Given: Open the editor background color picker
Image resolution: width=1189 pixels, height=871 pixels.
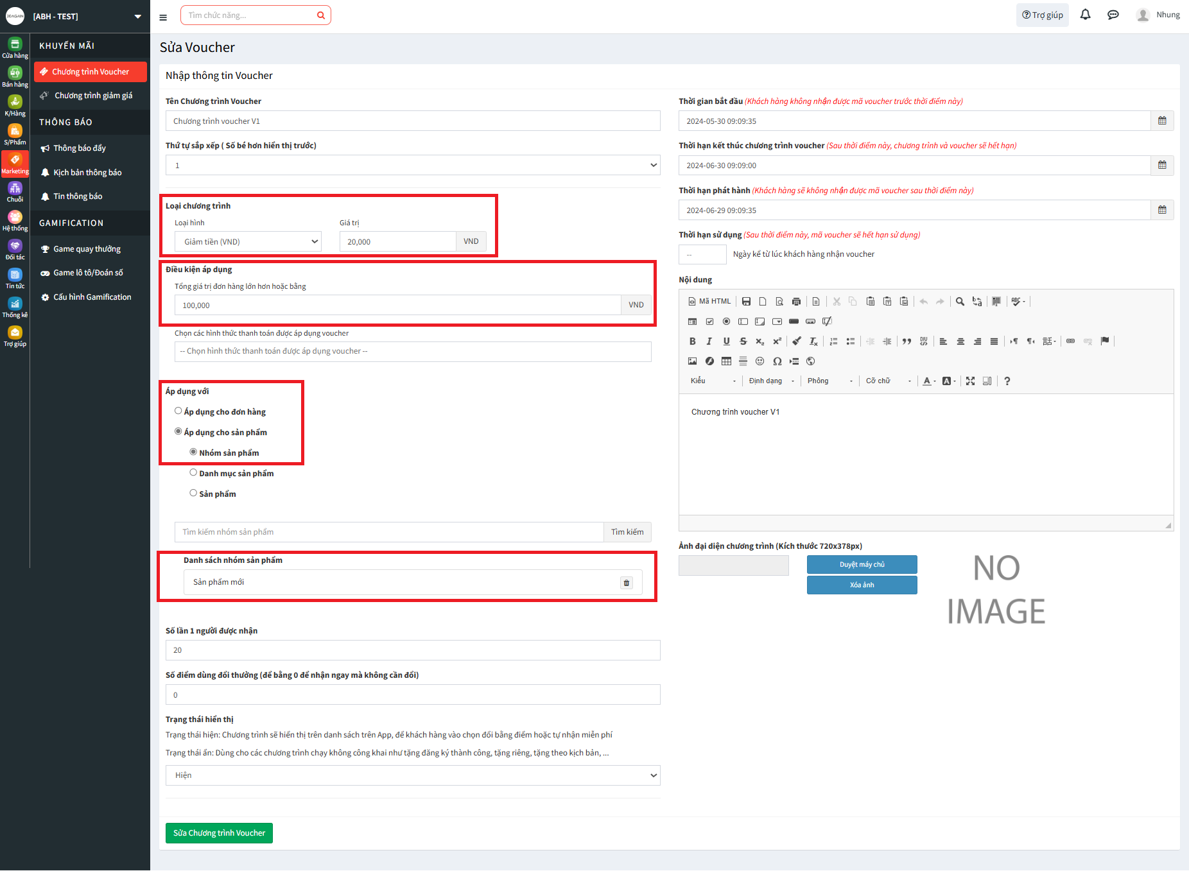Looking at the screenshot, I should pos(949,381).
